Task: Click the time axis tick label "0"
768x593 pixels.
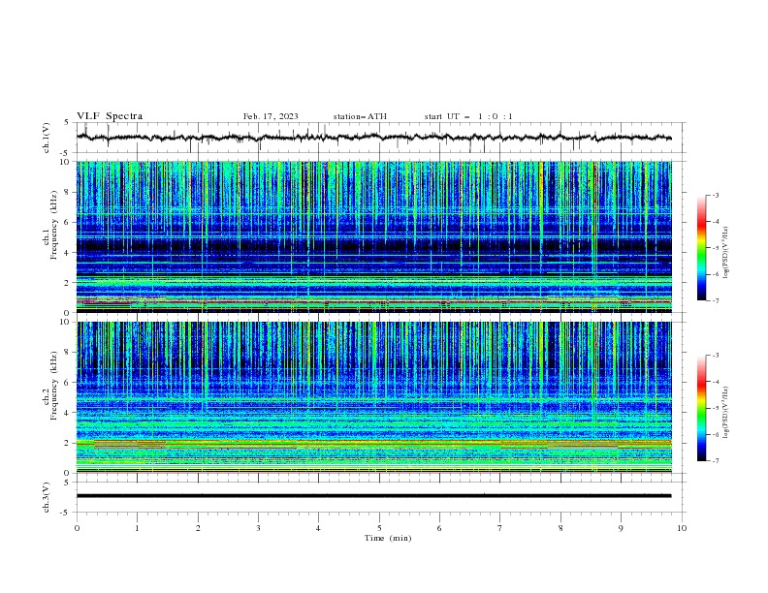Action: (x=77, y=528)
